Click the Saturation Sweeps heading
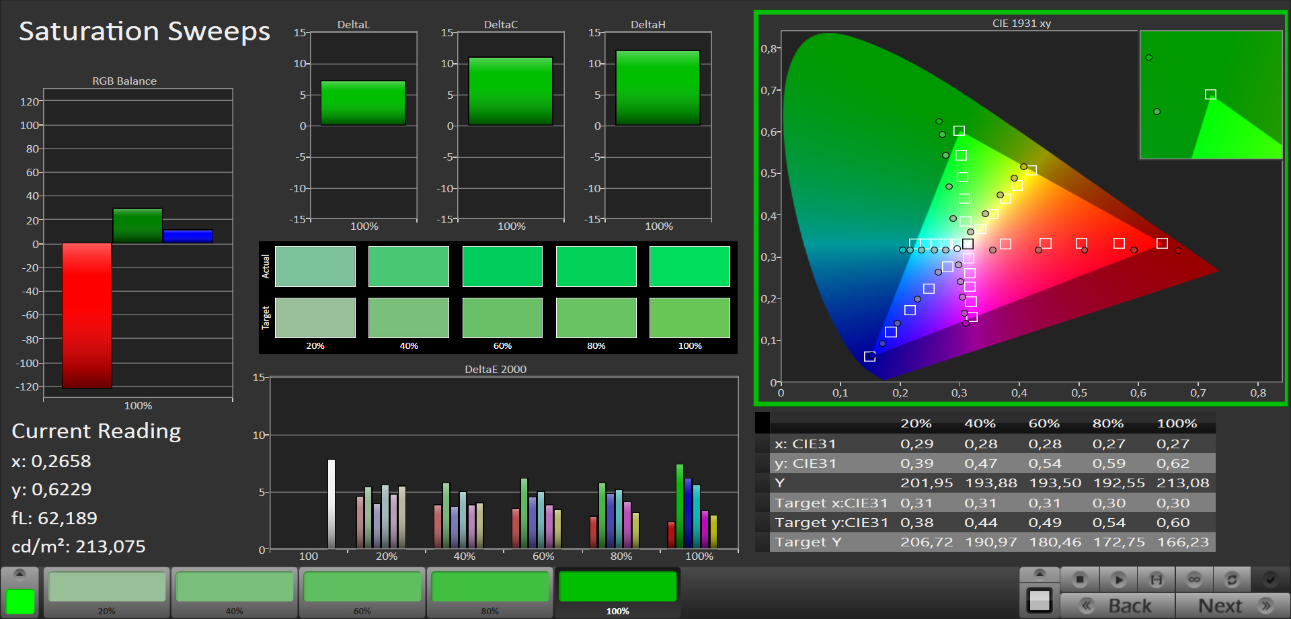 (x=145, y=32)
